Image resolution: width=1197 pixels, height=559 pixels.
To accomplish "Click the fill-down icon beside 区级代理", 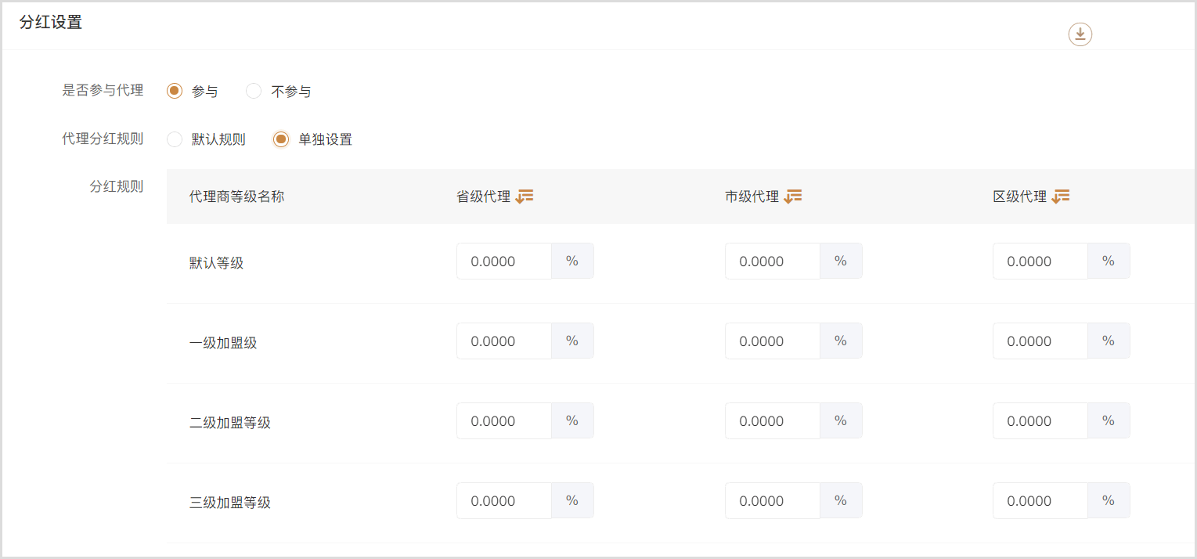I will pos(1061,197).
